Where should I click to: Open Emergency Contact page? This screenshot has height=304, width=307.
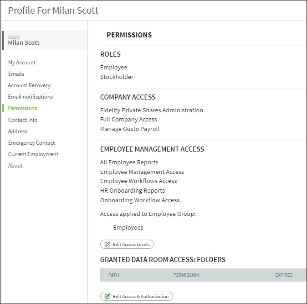(31, 143)
